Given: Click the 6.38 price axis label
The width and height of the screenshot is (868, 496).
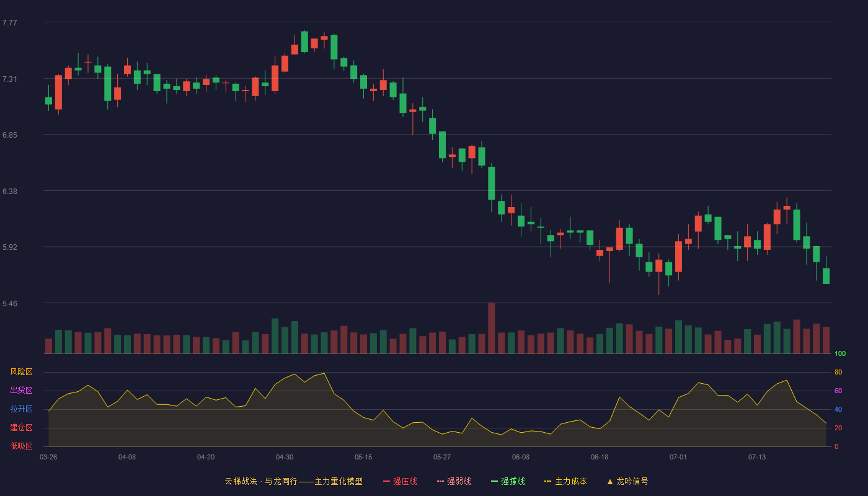Looking at the screenshot, I should pyautogui.click(x=10, y=192).
